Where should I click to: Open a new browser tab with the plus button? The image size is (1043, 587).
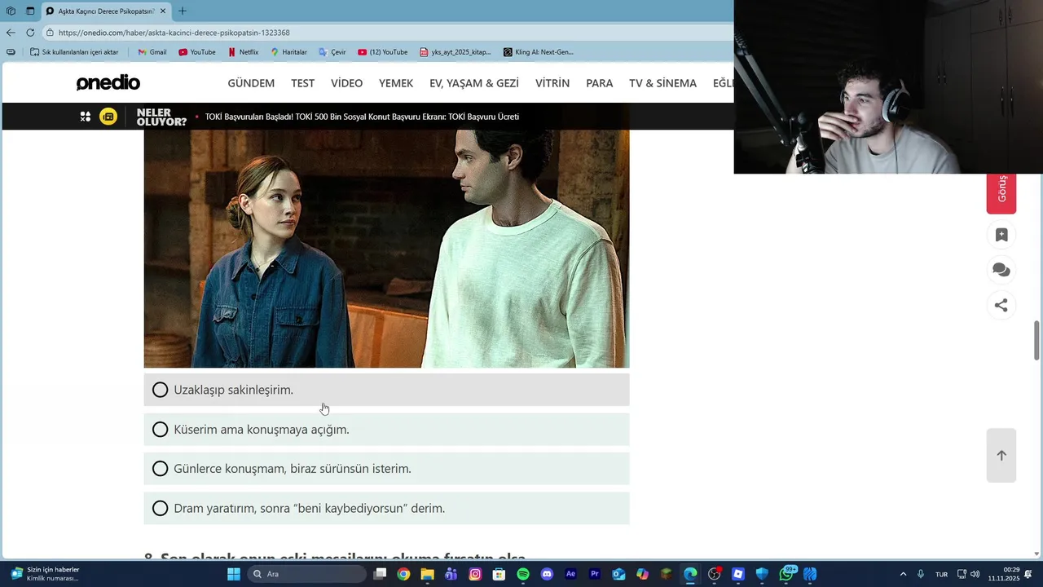(x=182, y=11)
